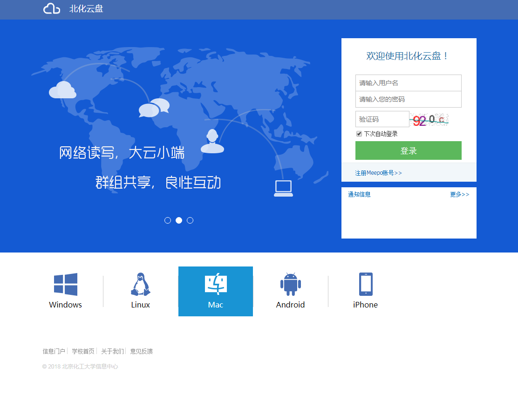
Task: Select the Windows client download icon
Action: point(65,284)
